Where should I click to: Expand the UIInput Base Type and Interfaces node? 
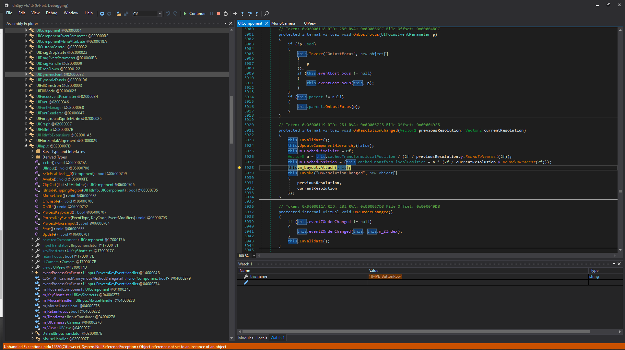point(32,151)
